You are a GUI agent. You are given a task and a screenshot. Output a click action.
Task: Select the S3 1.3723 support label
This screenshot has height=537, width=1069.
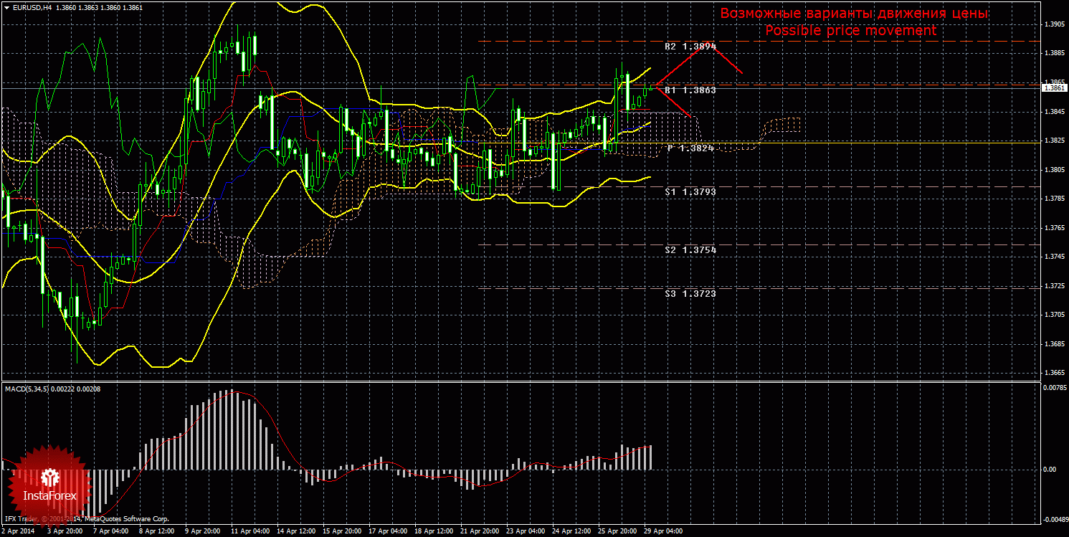tap(690, 293)
